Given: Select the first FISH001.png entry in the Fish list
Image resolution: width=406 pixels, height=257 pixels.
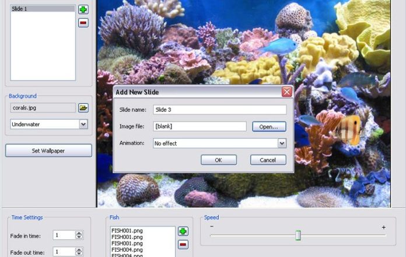Looking at the screenshot, I should pos(127,231).
